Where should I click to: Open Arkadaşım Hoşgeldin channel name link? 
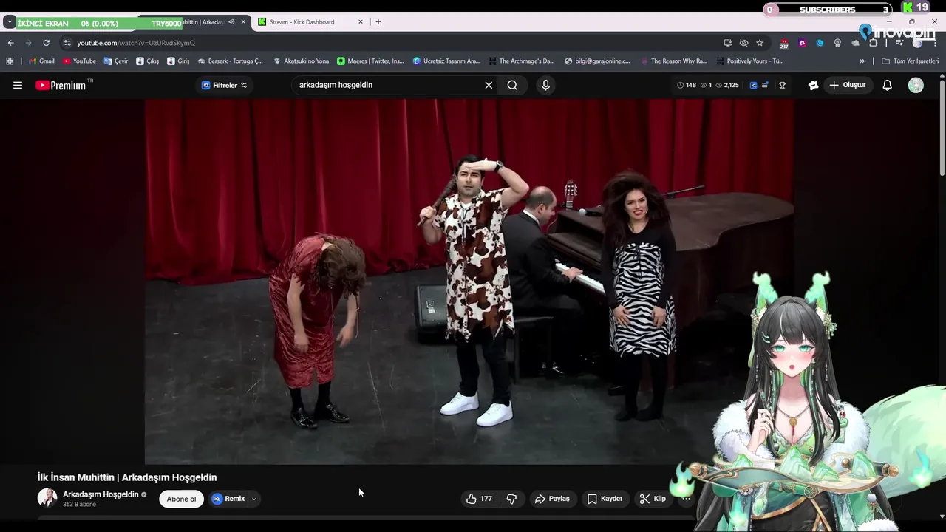101,494
